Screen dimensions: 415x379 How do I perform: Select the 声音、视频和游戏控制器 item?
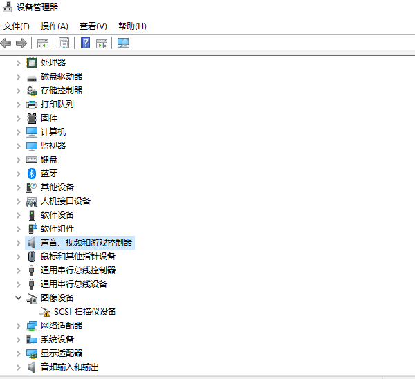coord(86,243)
